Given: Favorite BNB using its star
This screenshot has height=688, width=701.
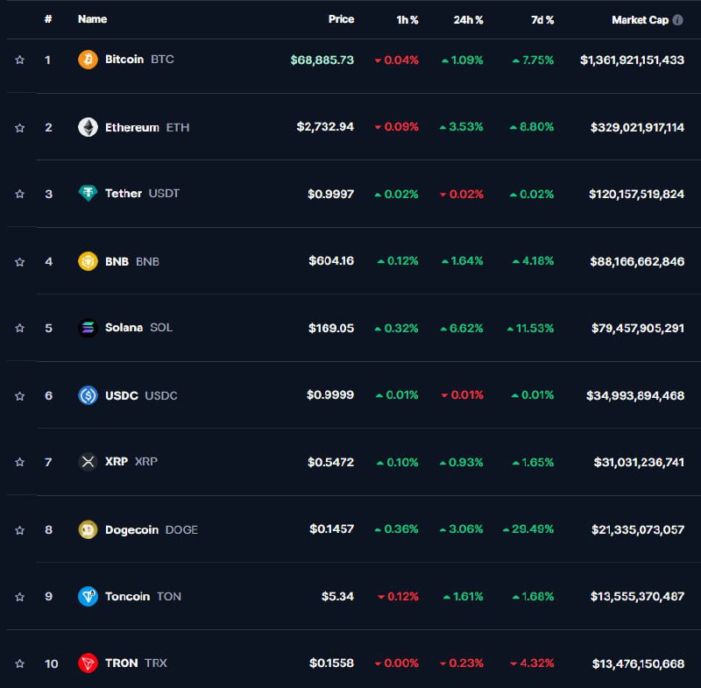Looking at the screenshot, I should click(19, 261).
